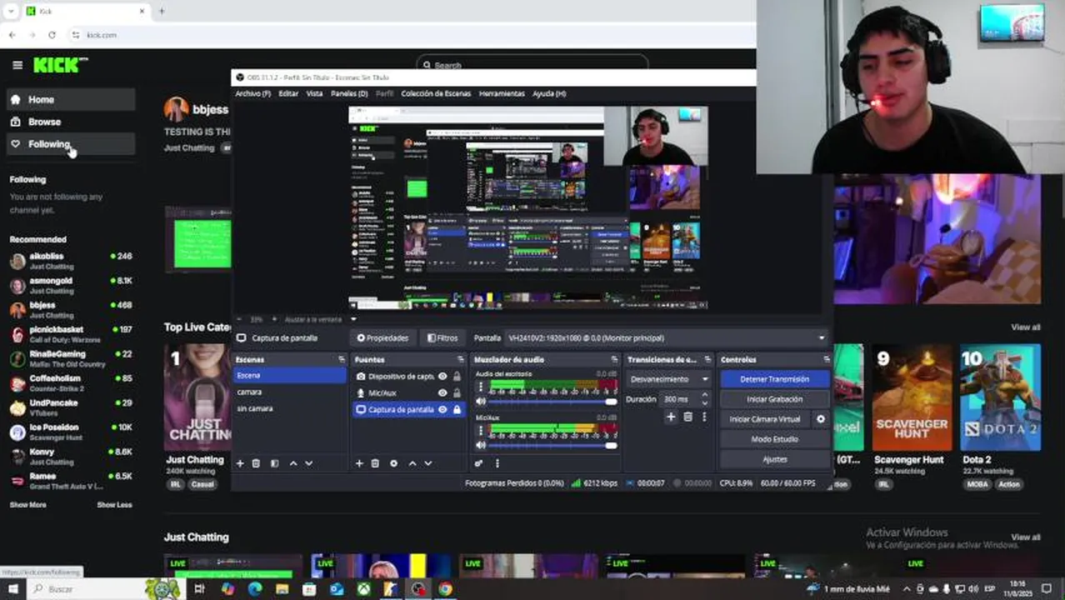The height and width of the screenshot is (600, 1065).
Task: Open Xbox app from taskbar
Action: [x=364, y=589]
